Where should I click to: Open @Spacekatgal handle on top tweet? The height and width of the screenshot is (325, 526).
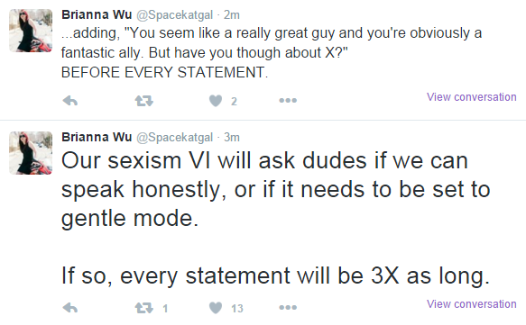174,15
